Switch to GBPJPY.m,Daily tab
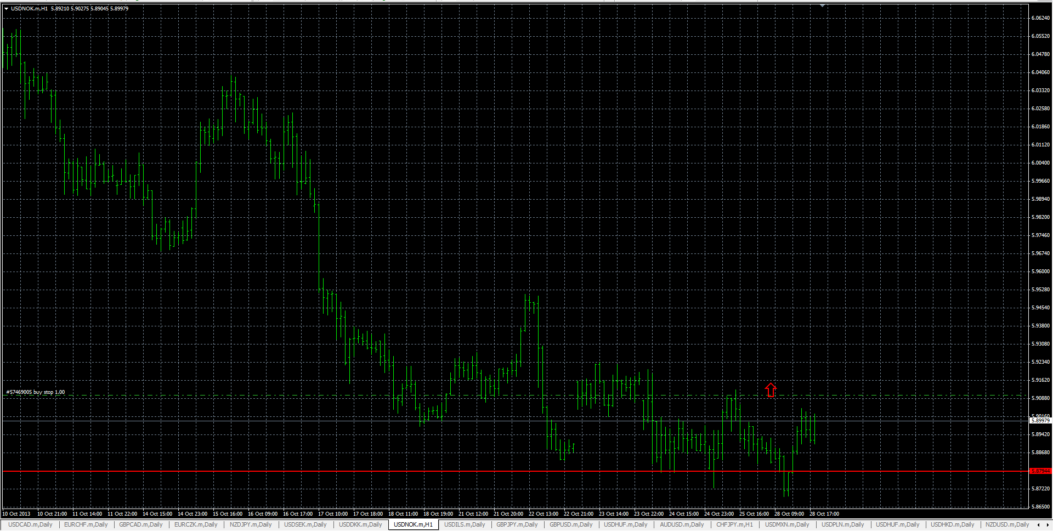Screen dimensions: 1053x531 pyautogui.click(x=517, y=525)
